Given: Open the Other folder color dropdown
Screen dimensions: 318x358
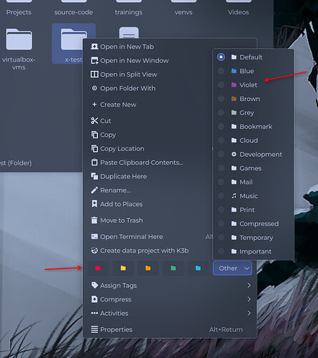Looking at the screenshot, I should 232,268.
